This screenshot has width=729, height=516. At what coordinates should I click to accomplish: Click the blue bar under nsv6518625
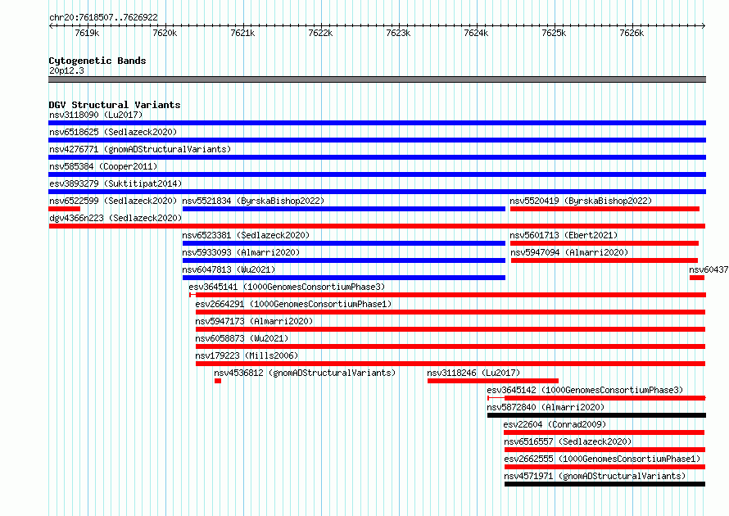coord(377,140)
